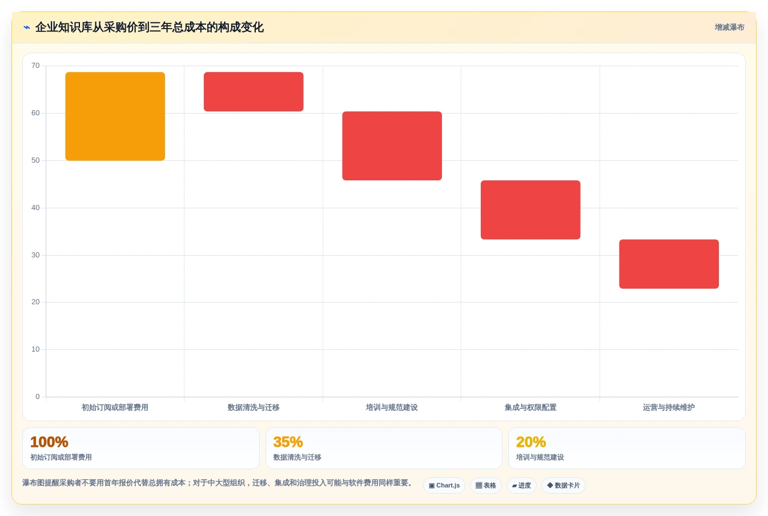The height and width of the screenshot is (516, 768).
Task: Click the 35% 数据清洗与迁移 card
Action: coord(384,448)
